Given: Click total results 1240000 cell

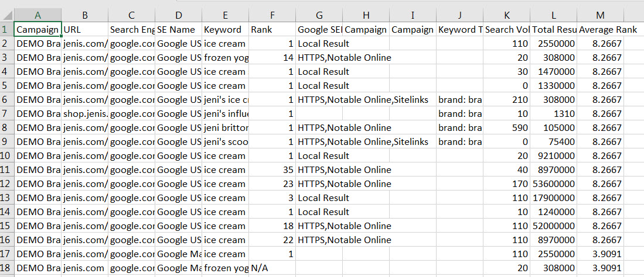Looking at the screenshot, I should [553, 212].
